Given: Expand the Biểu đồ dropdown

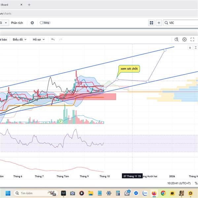Looking at the screenshot, I should (19, 39).
